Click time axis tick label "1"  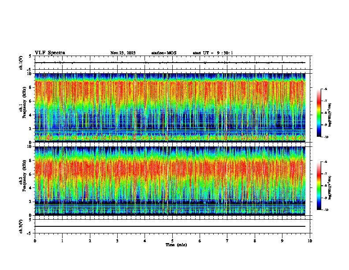coord(62,241)
